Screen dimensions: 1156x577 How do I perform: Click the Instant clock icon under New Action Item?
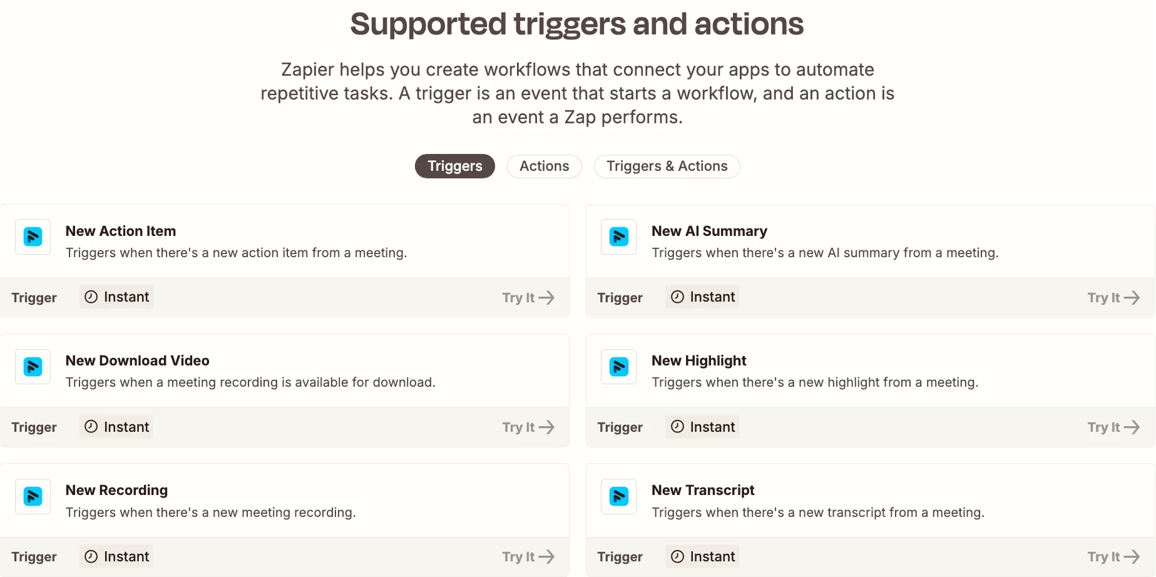tap(91, 297)
